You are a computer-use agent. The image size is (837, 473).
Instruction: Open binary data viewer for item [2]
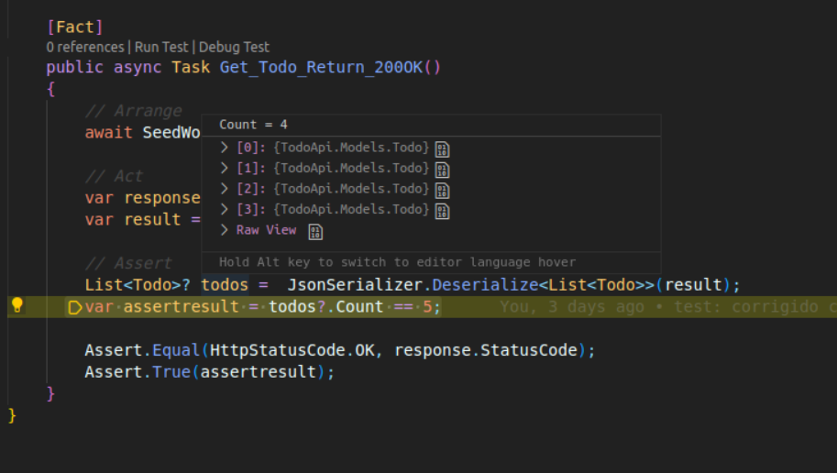point(442,191)
